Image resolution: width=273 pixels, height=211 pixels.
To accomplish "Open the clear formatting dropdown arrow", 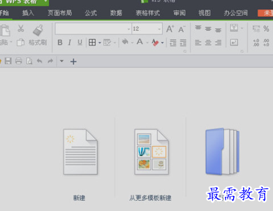I will click(x=162, y=43).
